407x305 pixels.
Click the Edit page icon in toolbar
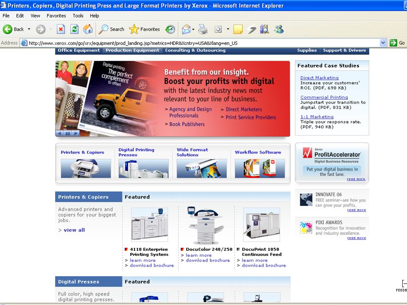pos(218,29)
